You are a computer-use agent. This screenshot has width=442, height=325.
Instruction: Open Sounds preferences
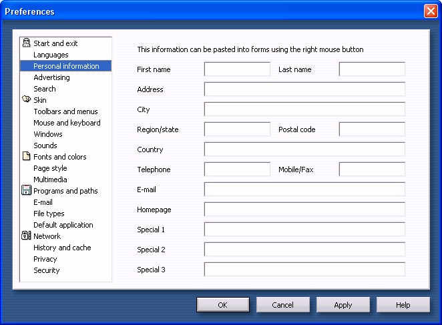click(45, 145)
